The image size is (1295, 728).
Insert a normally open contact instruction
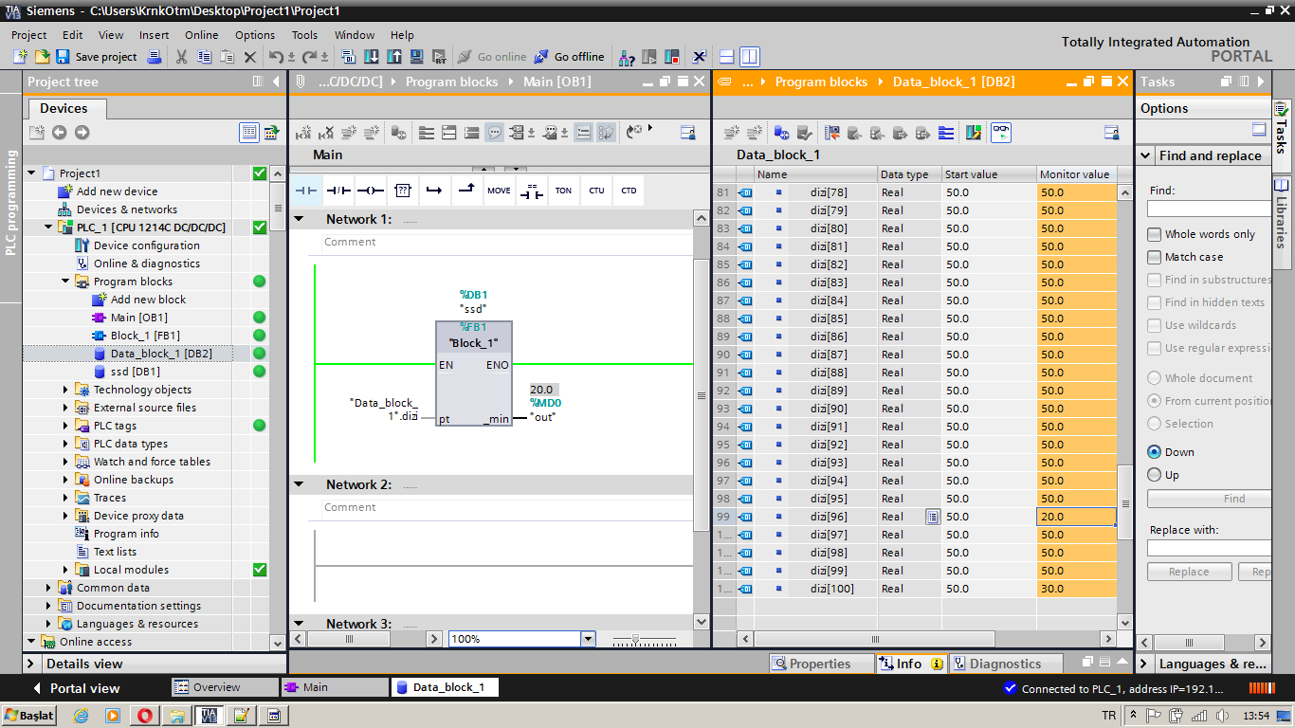306,191
